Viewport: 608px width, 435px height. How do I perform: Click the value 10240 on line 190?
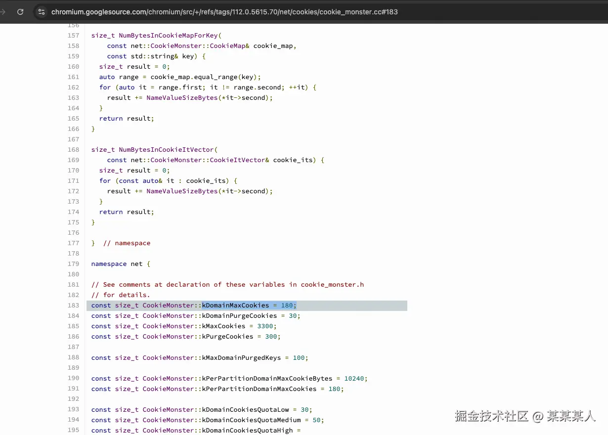[354, 379]
